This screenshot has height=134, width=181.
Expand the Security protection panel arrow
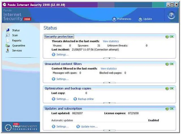click(109, 58)
